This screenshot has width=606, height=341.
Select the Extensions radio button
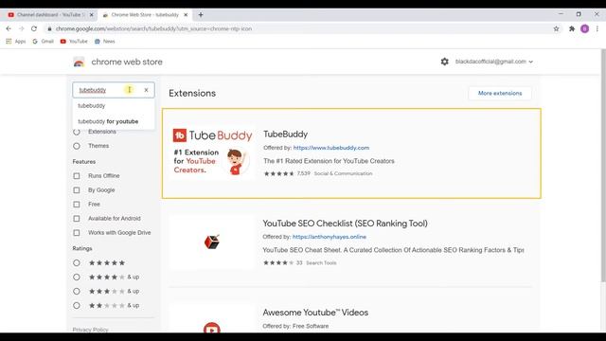tap(77, 133)
